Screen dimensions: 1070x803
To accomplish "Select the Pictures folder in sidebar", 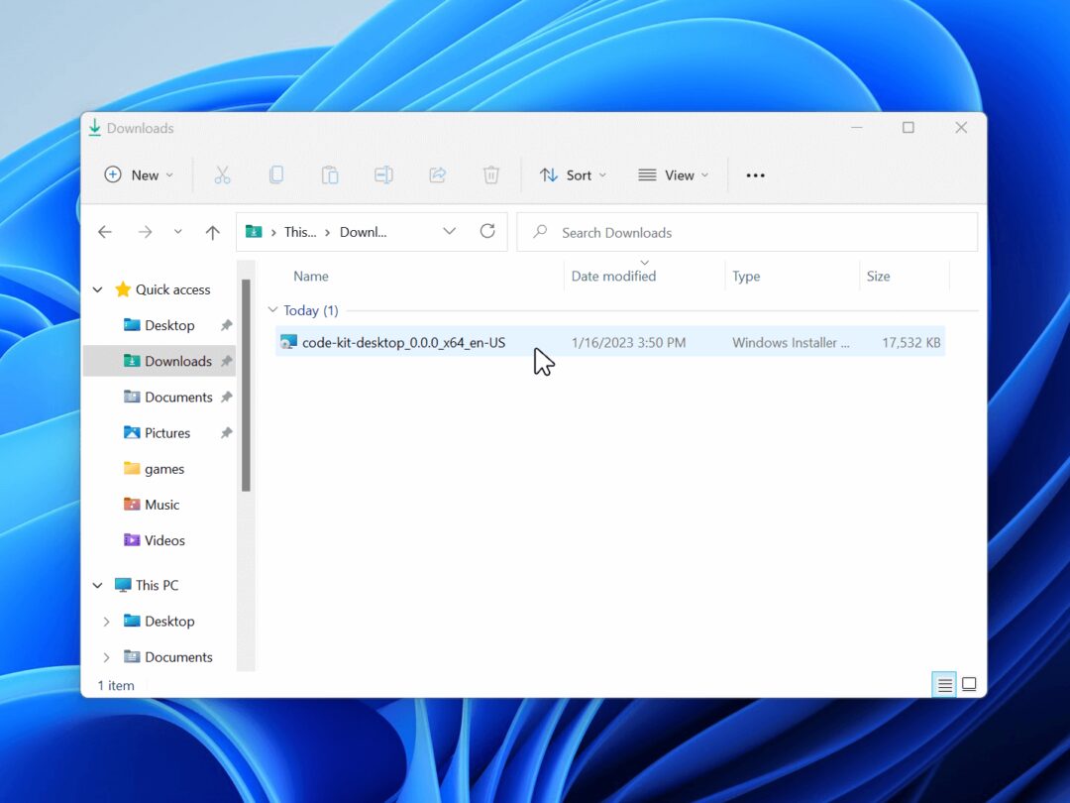I will [164, 432].
